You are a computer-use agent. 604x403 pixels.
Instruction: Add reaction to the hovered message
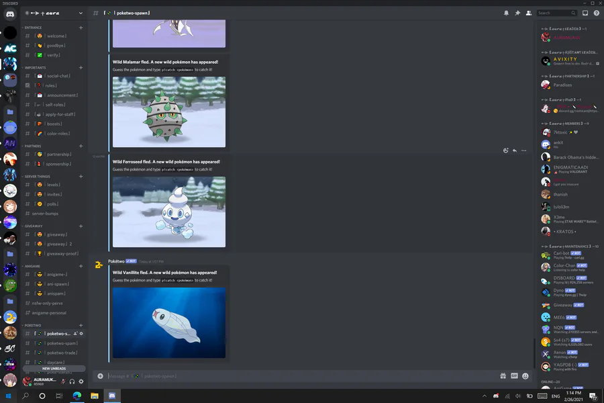point(506,150)
